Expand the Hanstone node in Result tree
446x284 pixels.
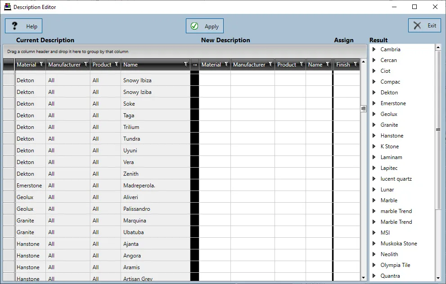tap(374, 136)
